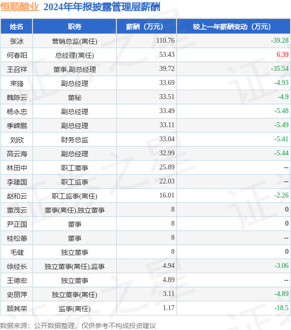
Task: Click the change value -2.26
Action: [x=281, y=195]
